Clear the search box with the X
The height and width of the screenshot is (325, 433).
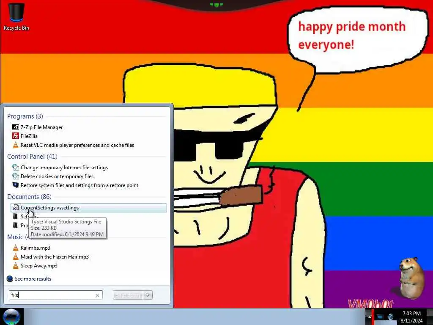[x=98, y=295]
